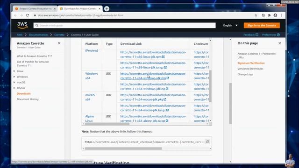299x168 pixels.
Task: Jump to Signature Verification section
Action: [x=251, y=63]
